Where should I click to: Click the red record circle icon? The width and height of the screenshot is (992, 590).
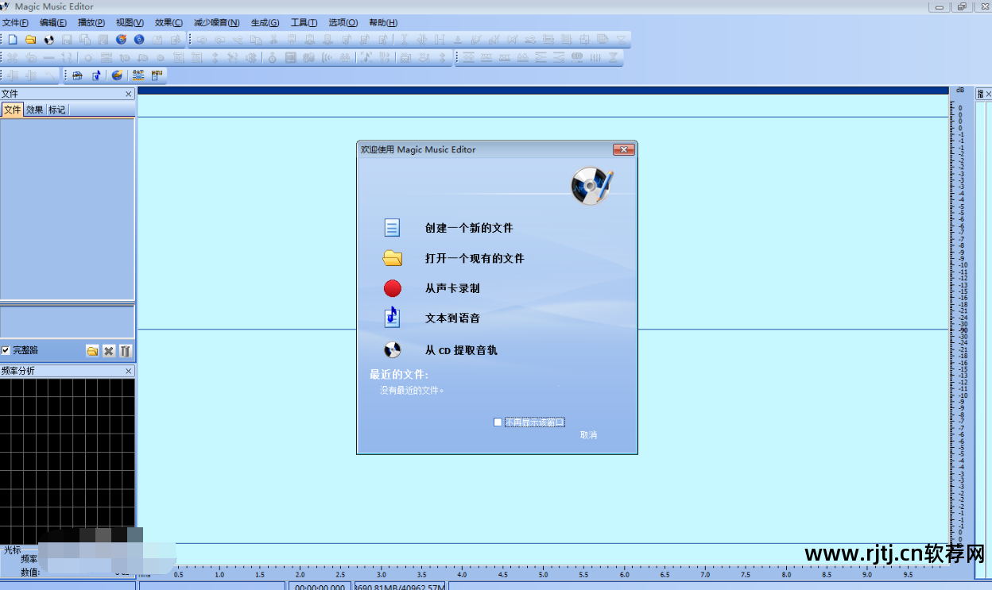[x=393, y=288]
